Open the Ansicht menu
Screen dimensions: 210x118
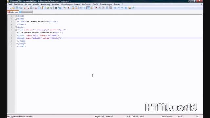(36, 4)
